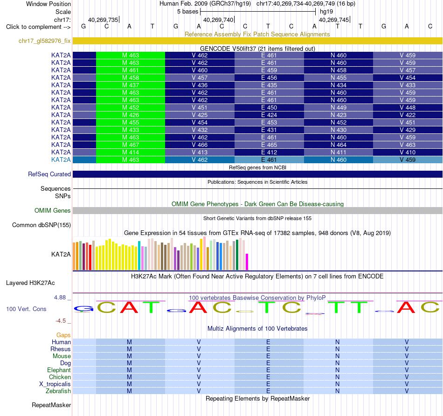Click the Zebrafish species label
Image resolution: width=443 pixels, height=416 pixels.
[58, 391]
